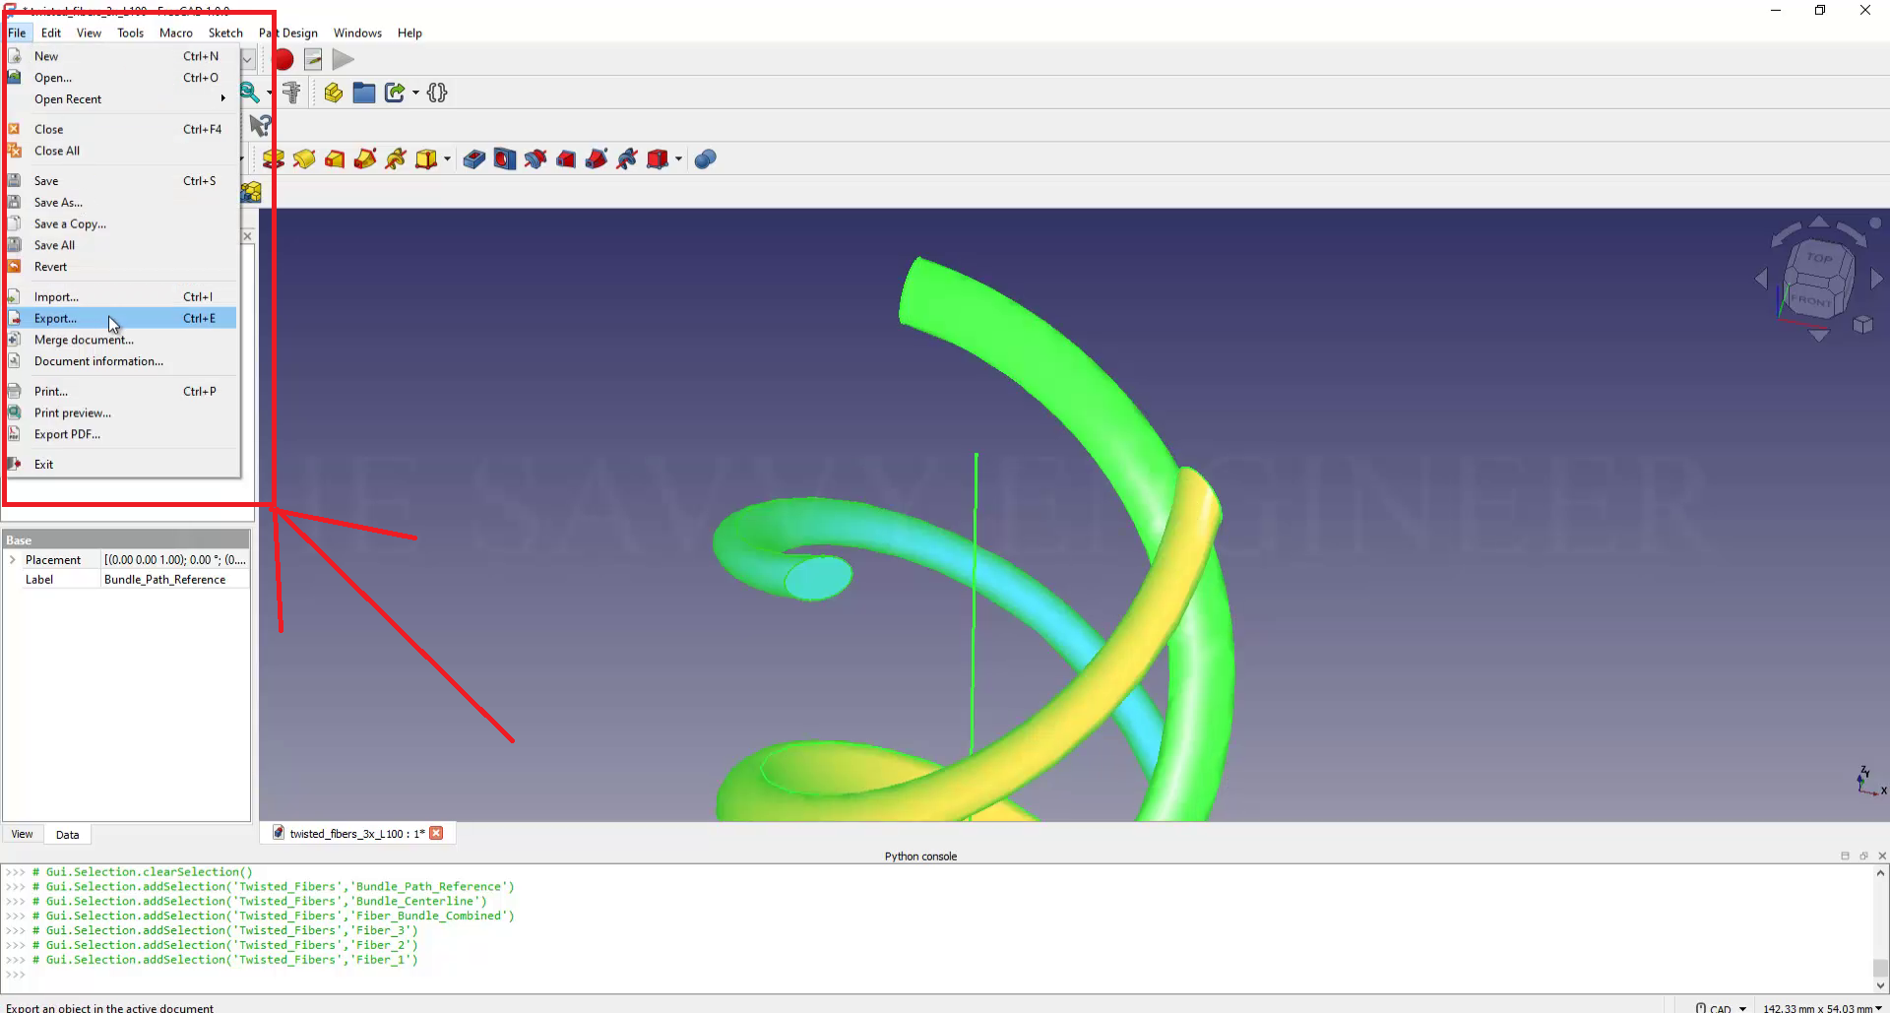This screenshot has width=1890, height=1013.
Task: Click the Boolean operation icon
Action: coord(705,159)
